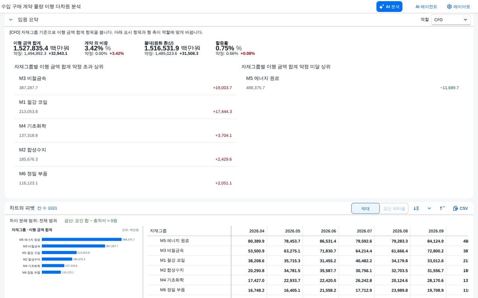Export data with the CSV button
This screenshot has height=298, width=478.
point(460,208)
